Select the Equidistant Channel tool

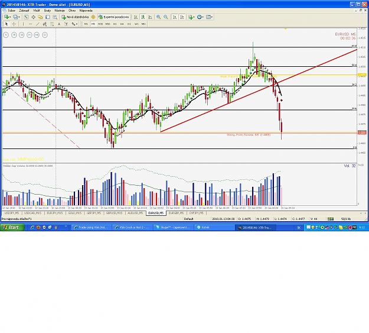[44, 24]
